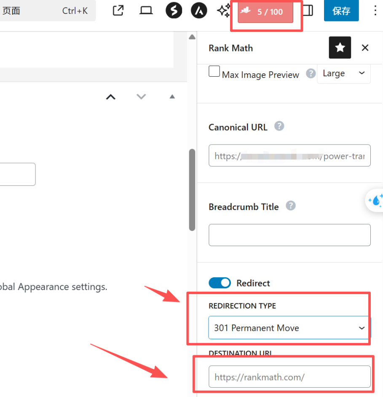The width and height of the screenshot is (383, 397).
Task: Pin Rank Math with star button
Action: pyautogui.click(x=340, y=48)
